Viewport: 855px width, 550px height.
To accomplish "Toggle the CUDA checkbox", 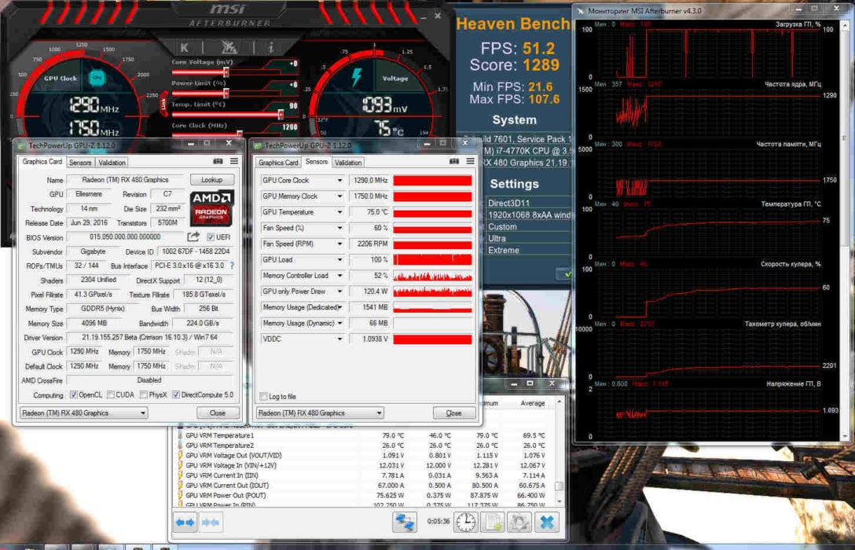I will click(111, 394).
